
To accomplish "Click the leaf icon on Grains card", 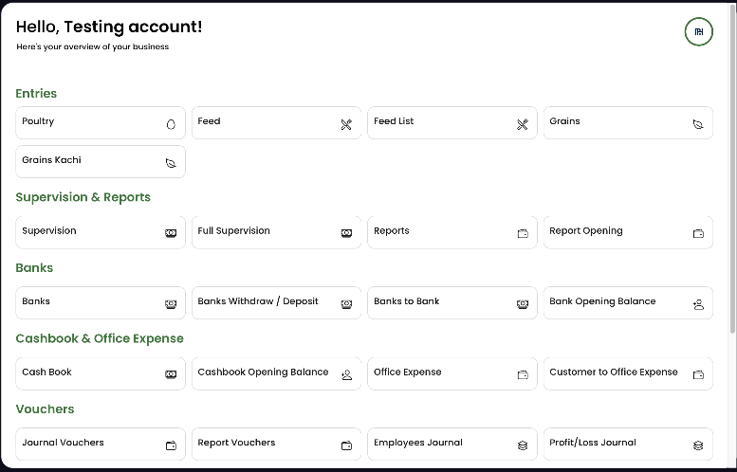I will tap(698, 124).
